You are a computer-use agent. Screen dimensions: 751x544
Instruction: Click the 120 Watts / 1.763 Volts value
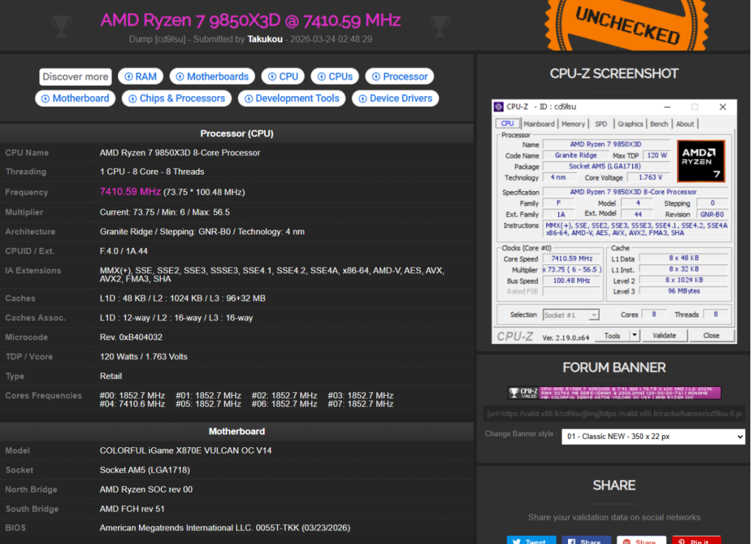(x=143, y=357)
